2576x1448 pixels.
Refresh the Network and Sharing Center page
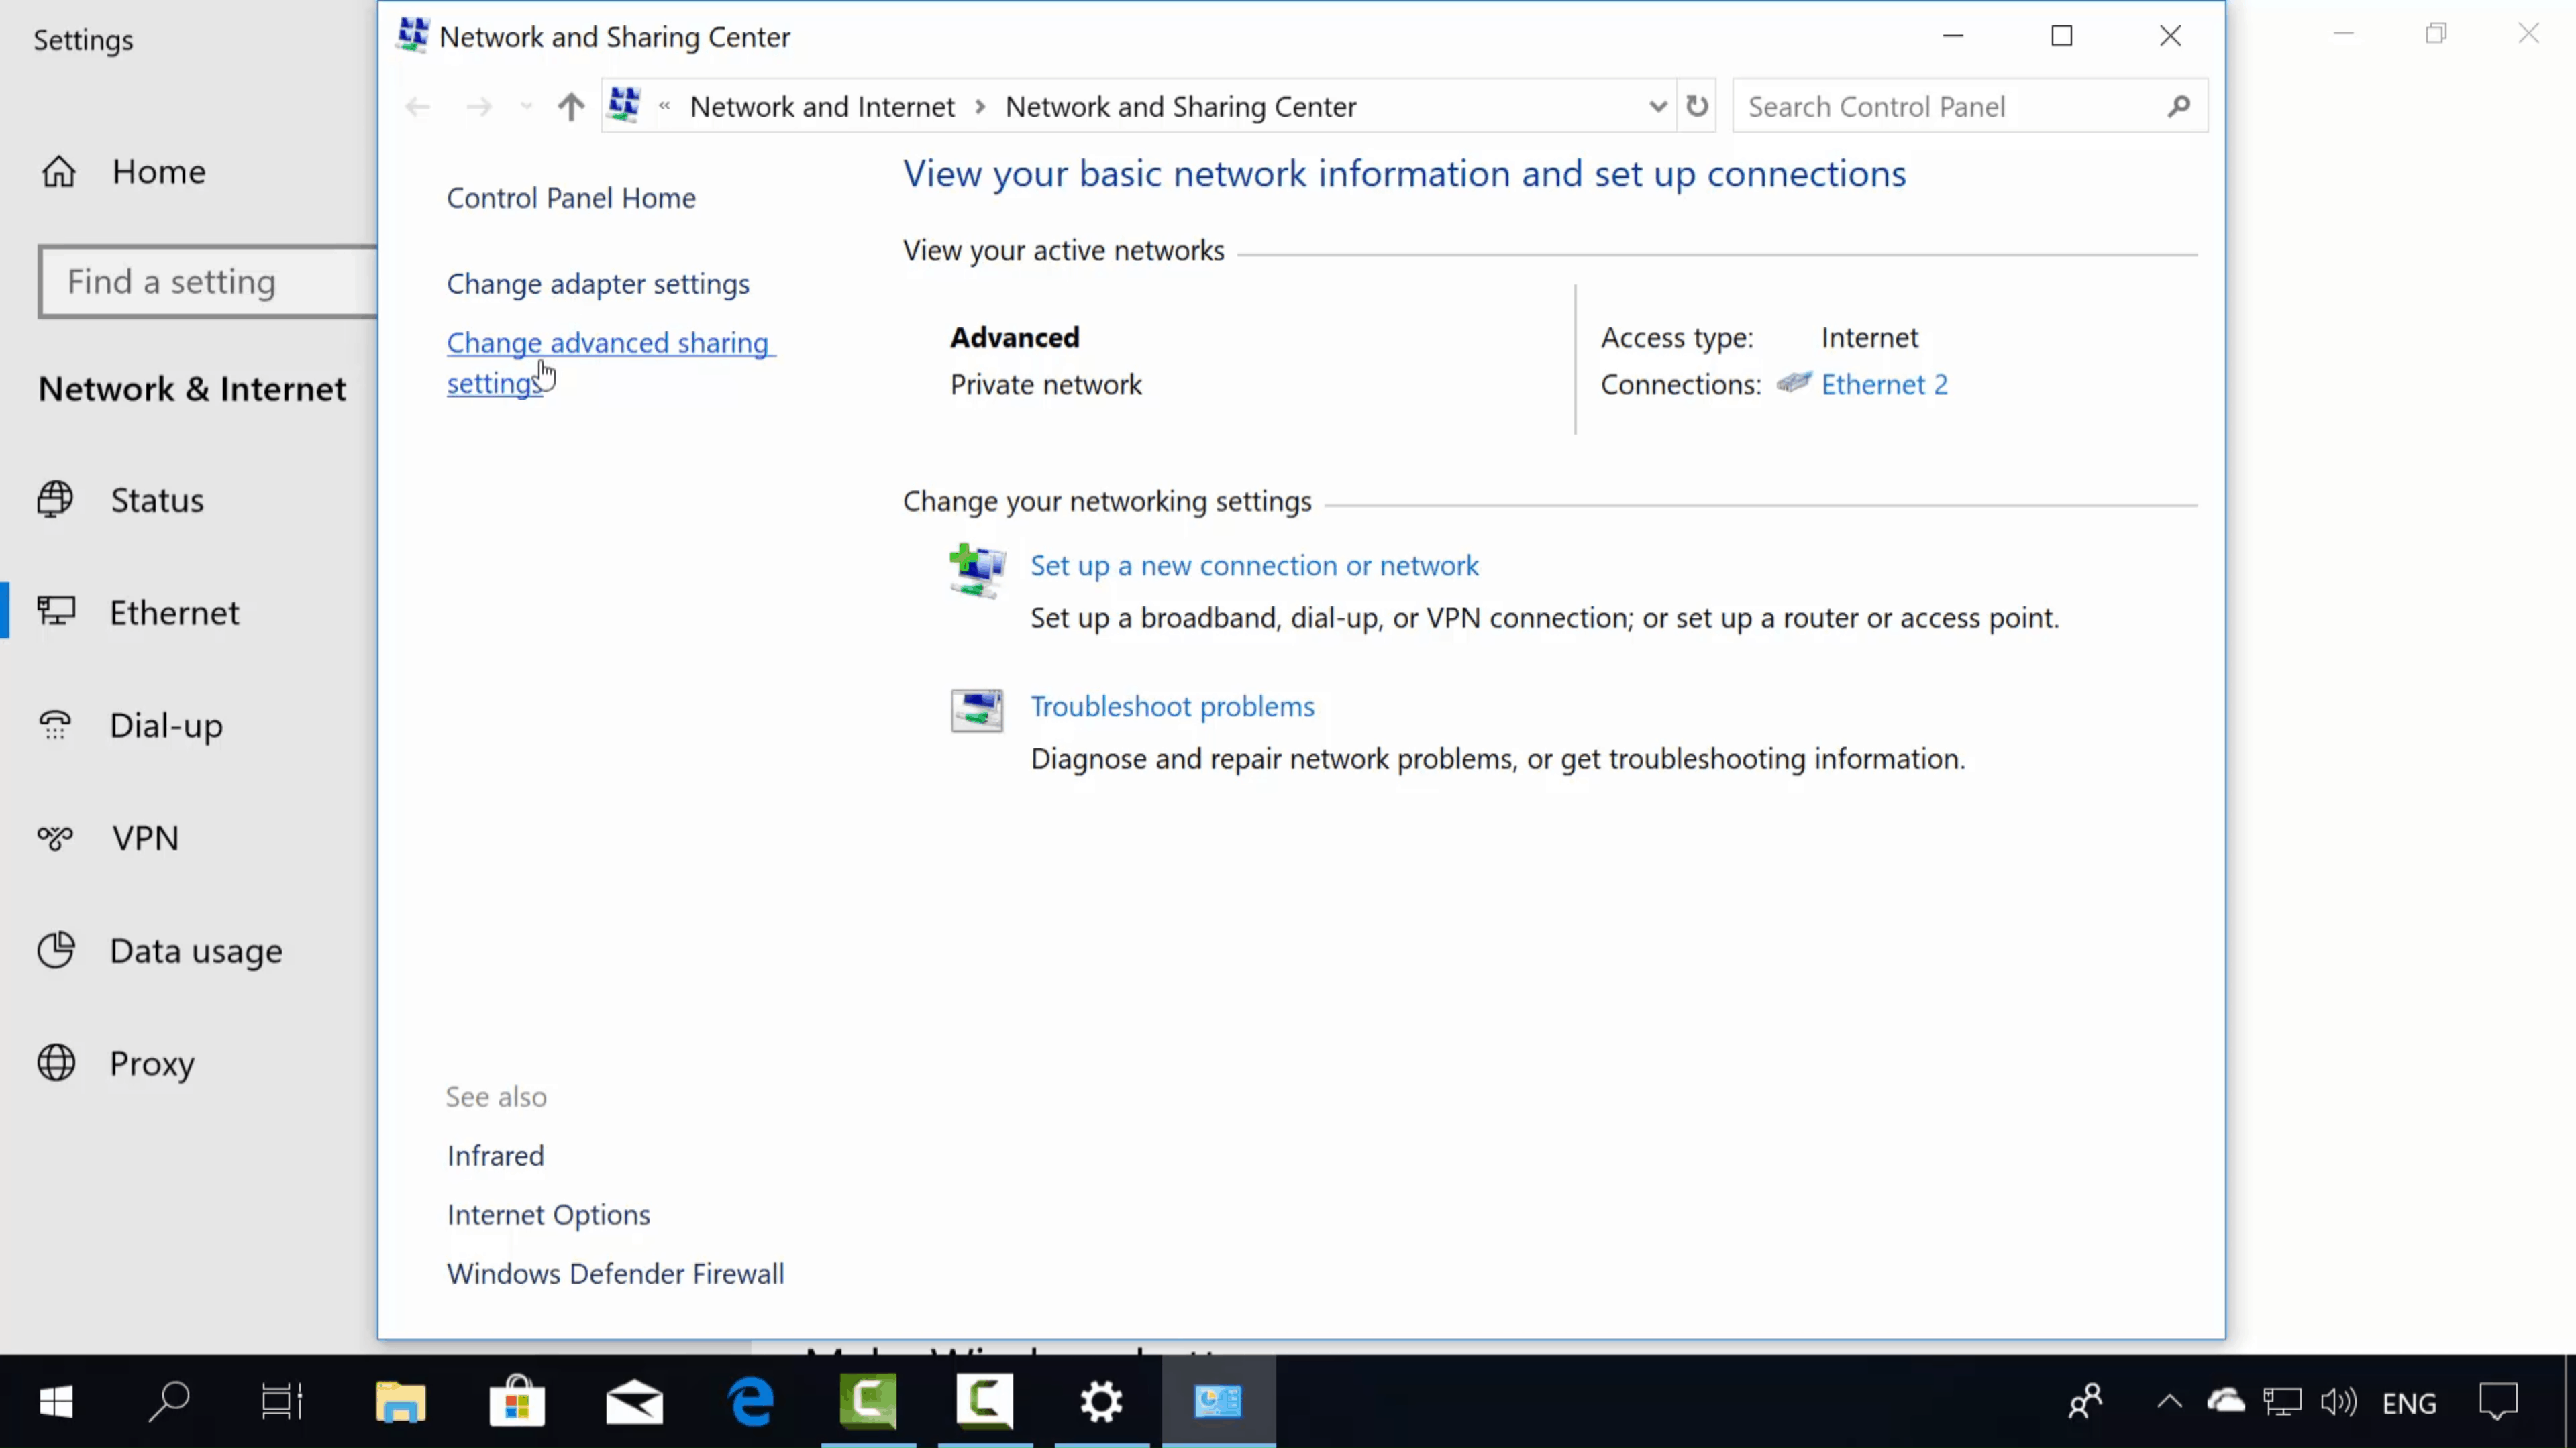pos(1697,106)
